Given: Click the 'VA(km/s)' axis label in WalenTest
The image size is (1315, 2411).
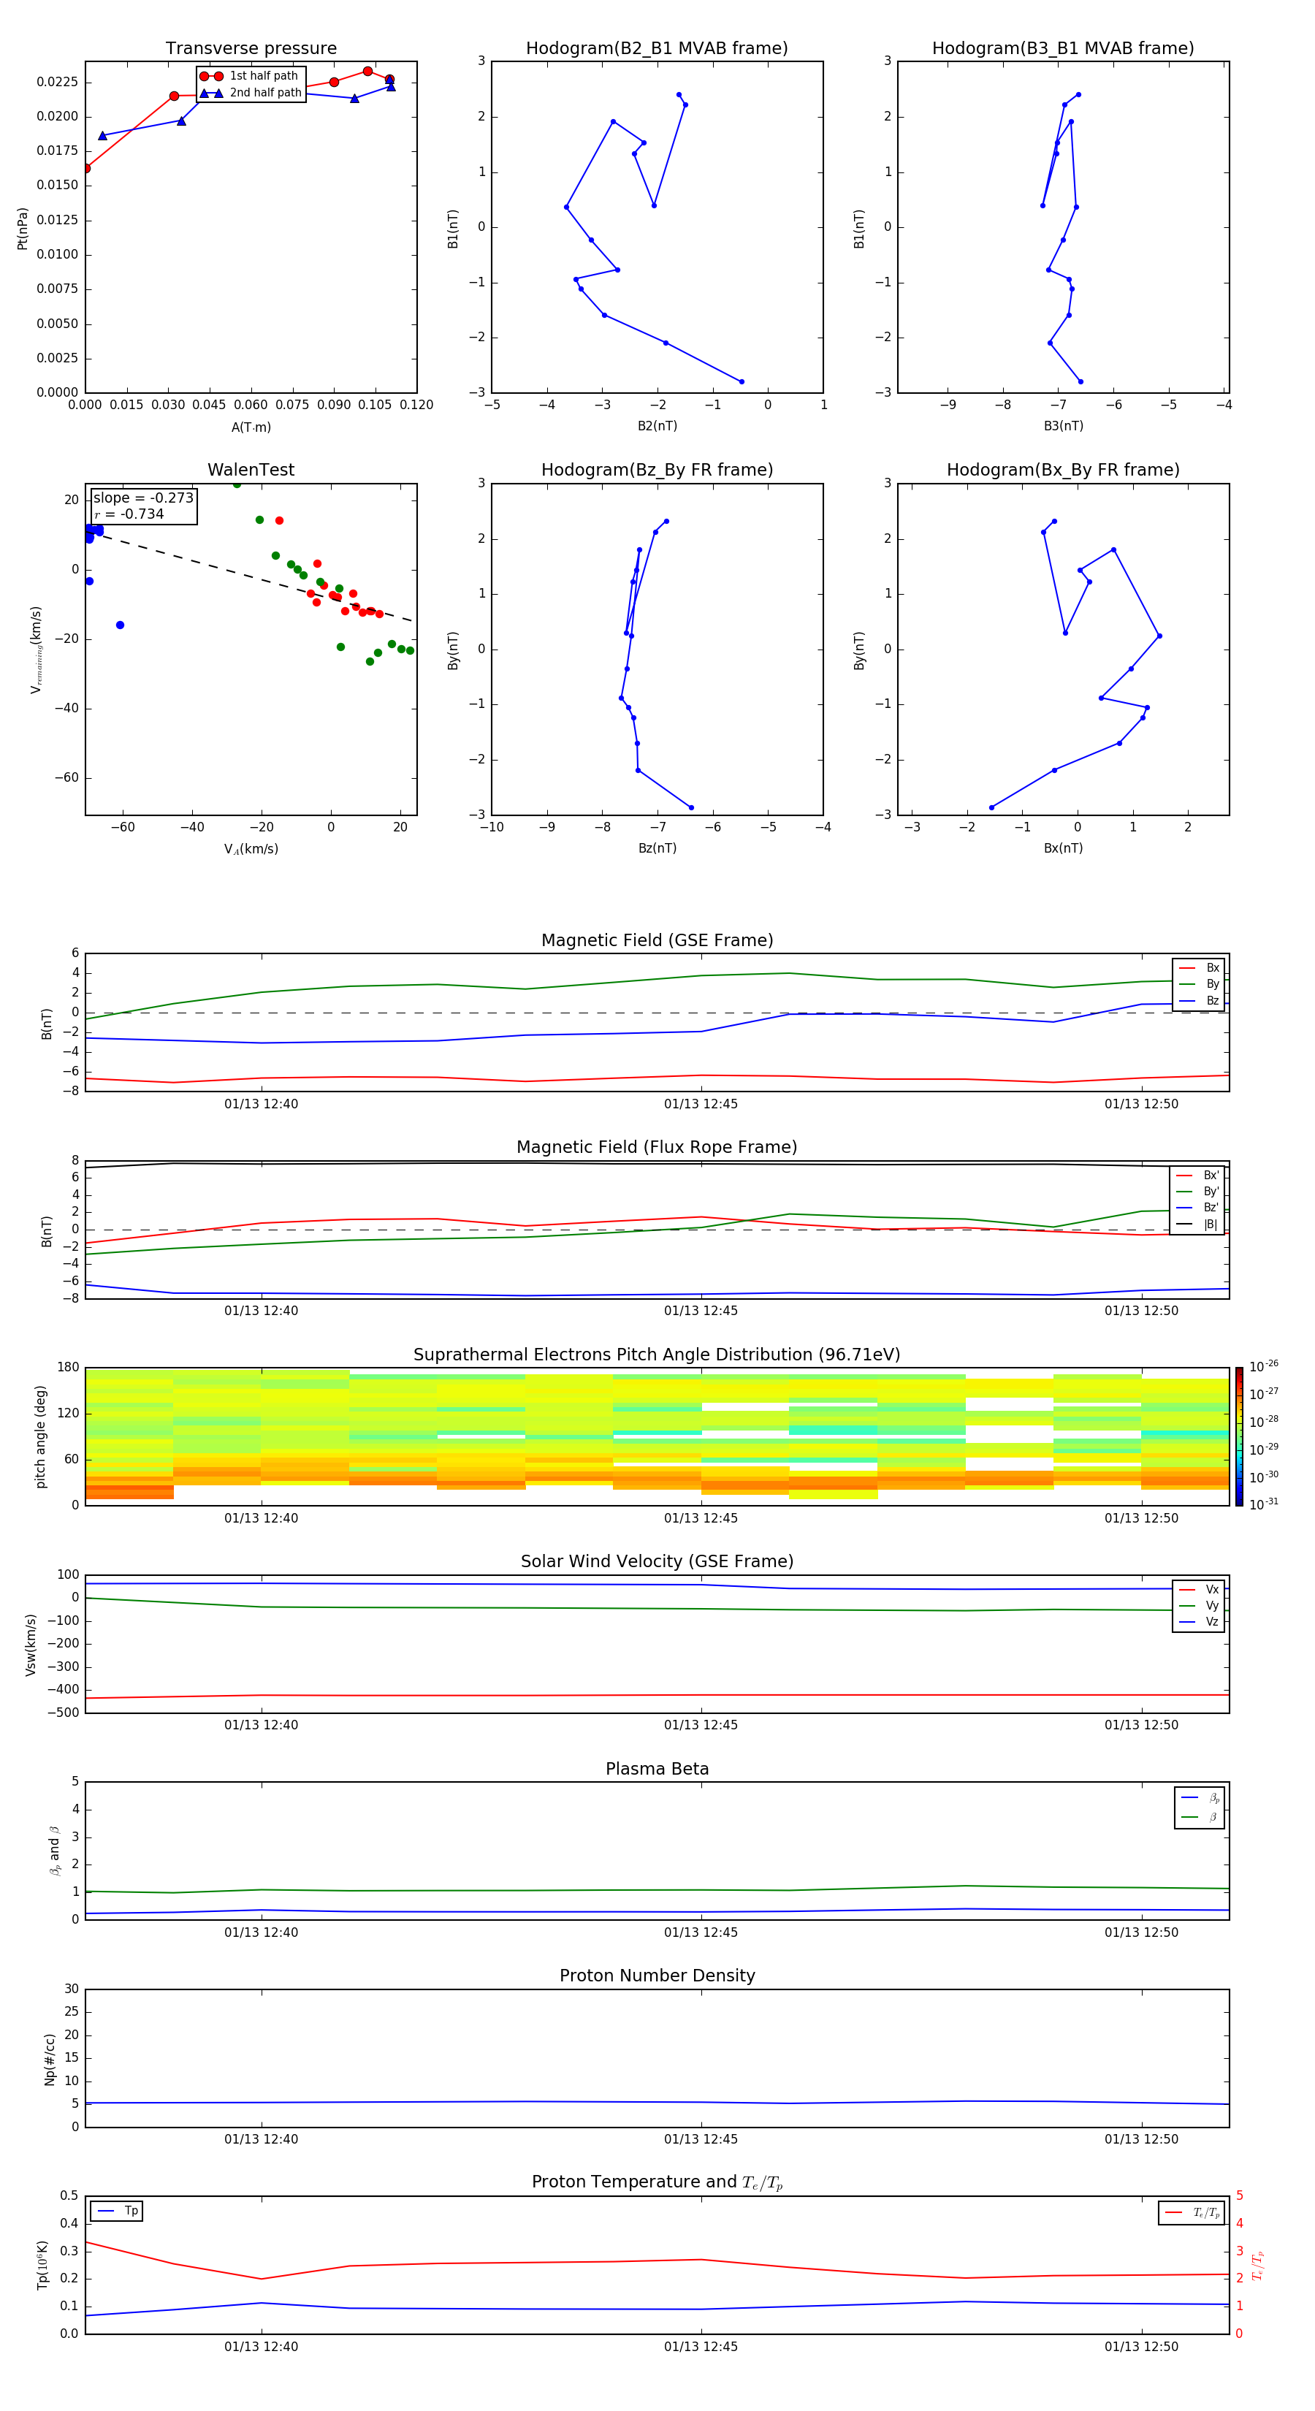Looking at the screenshot, I should pos(251,849).
